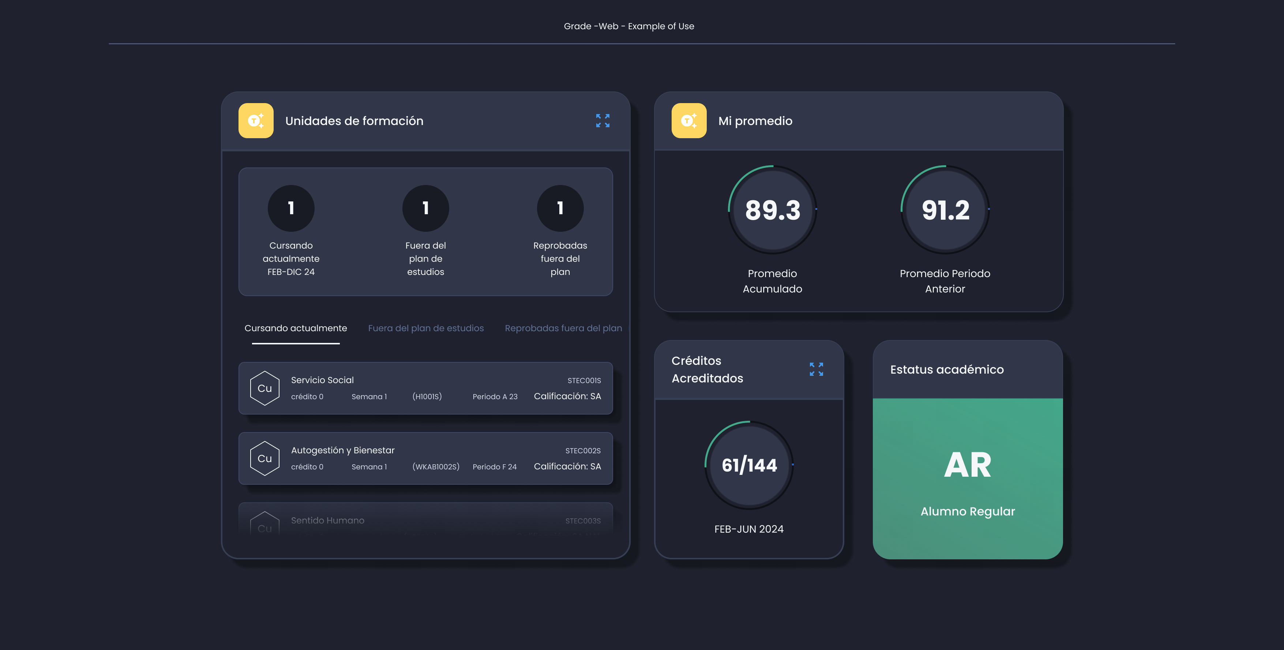Screen dimensions: 1284x650
Task: Click the Sentido Humano course title
Action: pyautogui.click(x=327, y=521)
